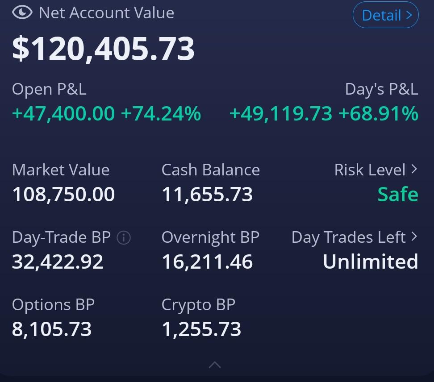This screenshot has height=382, width=434.
Task: Toggle the eye icon to hide account value
Action: tap(22, 12)
